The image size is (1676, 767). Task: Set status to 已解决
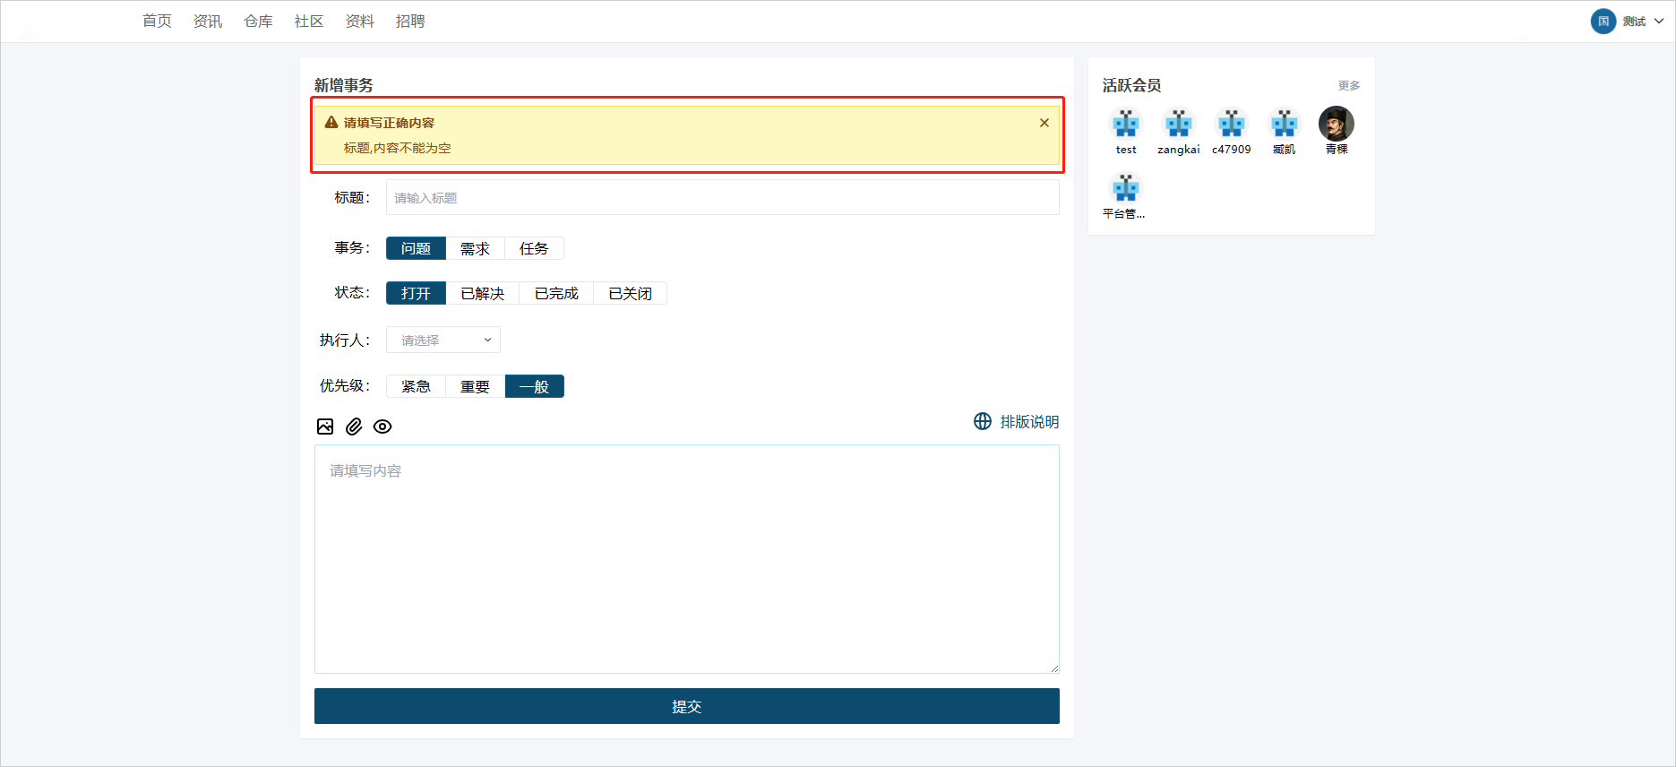coord(482,294)
